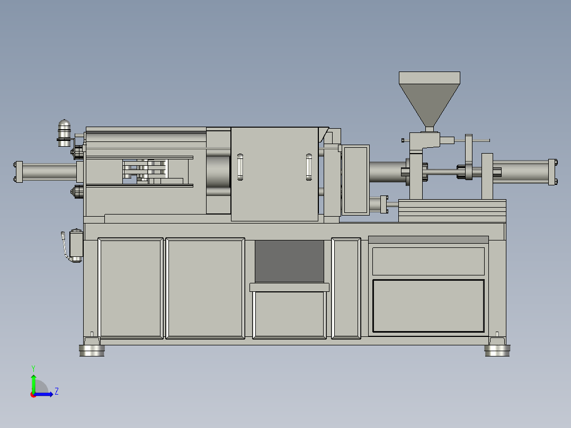Viewport: 571px width, 428px height.
Task: Select the narrow cabinet door beside the opening
Action: pyautogui.click(x=346, y=288)
